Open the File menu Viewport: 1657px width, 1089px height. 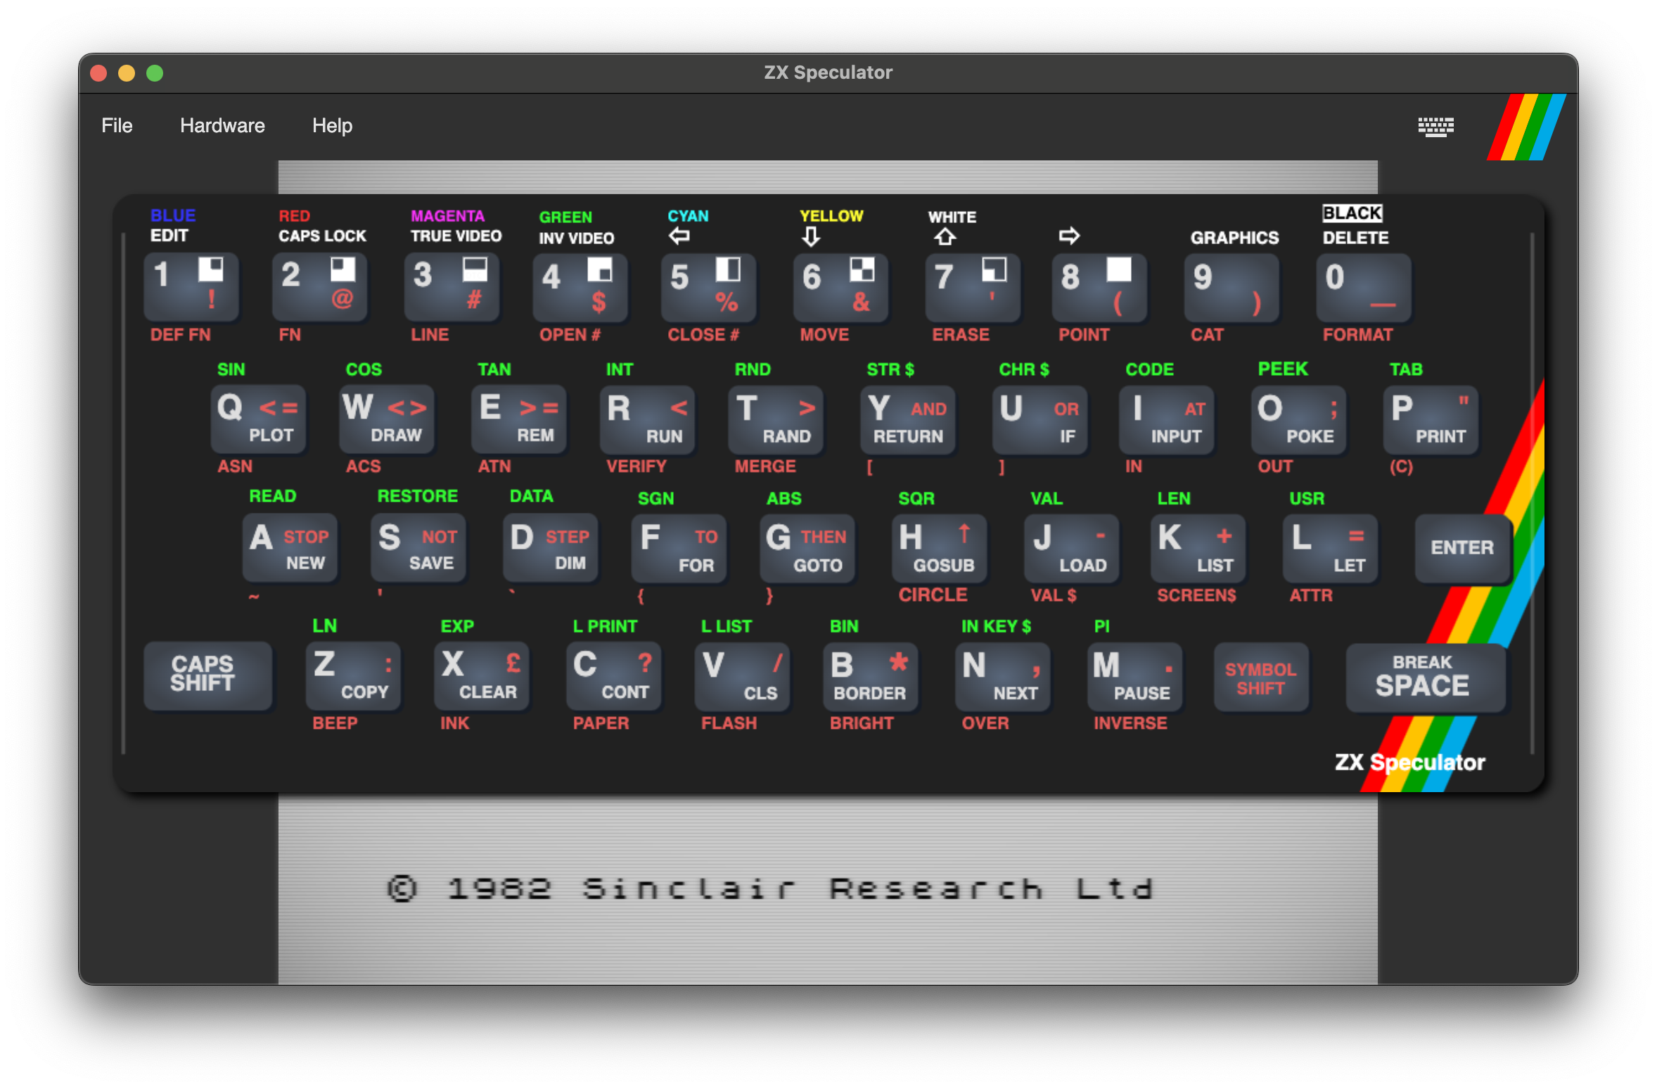pos(117,126)
